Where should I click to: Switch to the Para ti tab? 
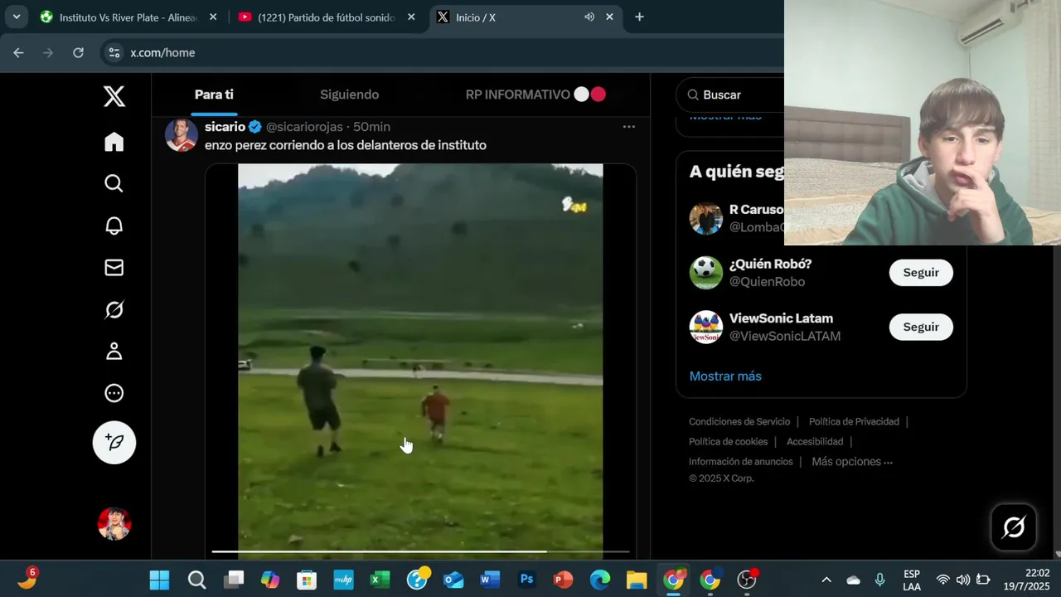point(214,95)
